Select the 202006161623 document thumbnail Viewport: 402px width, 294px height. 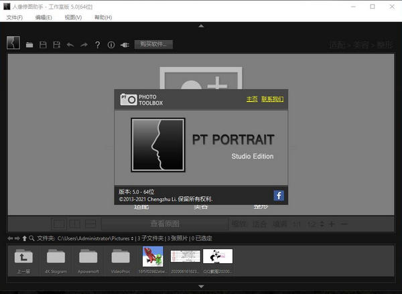point(186,256)
